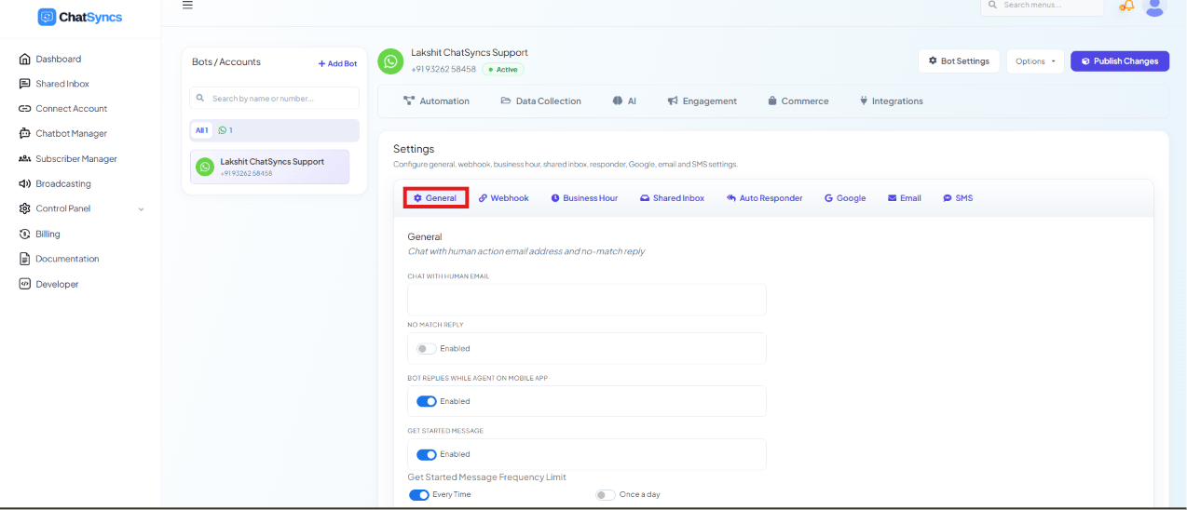Switch to the Auto Responder tab

[764, 198]
